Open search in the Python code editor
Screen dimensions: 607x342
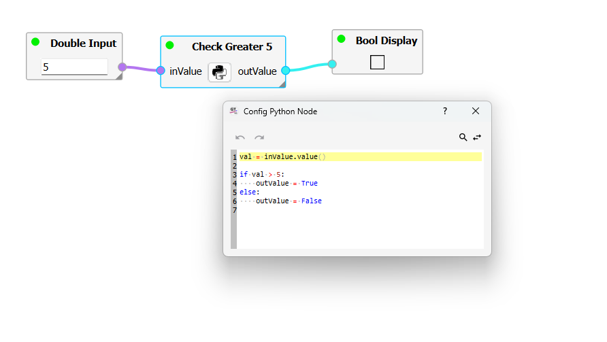click(x=463, y=137)
